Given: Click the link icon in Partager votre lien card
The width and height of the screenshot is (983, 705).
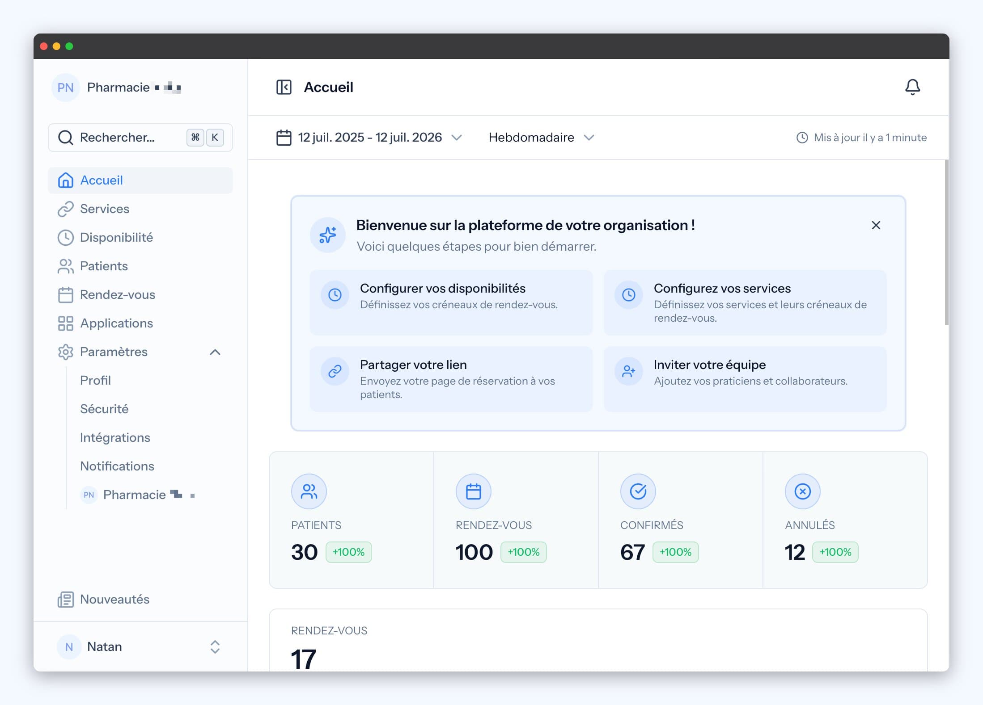Looking at the screenshot, I should coord(335,371).
